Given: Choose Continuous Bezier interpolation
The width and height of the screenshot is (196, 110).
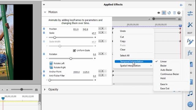Looking at the screenshot, I should [x=169, y=74].
